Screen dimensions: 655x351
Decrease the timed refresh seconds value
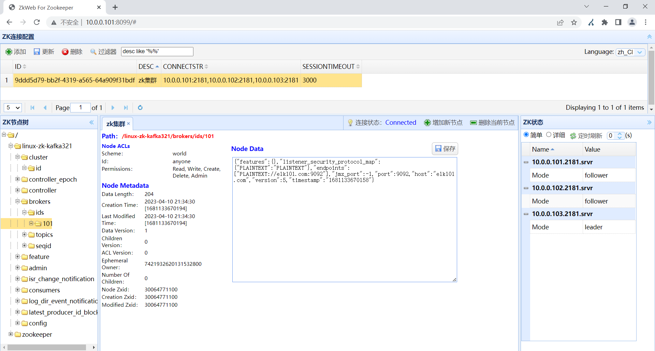pyautogui.click(x=620, y=138)
